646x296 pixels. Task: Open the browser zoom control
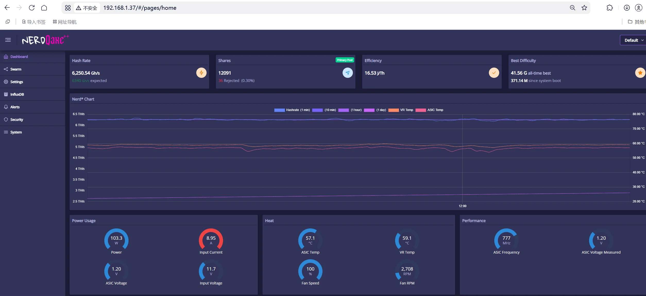pos(572,8)
